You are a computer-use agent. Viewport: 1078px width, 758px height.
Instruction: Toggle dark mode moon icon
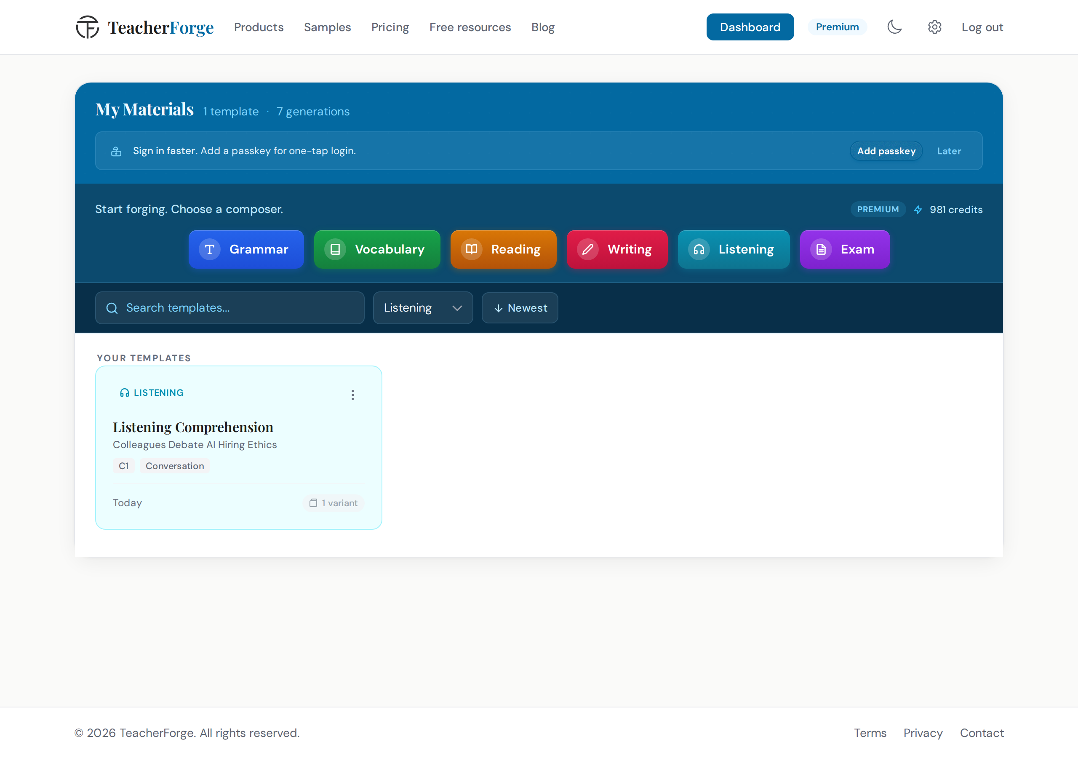pos(894,27)
